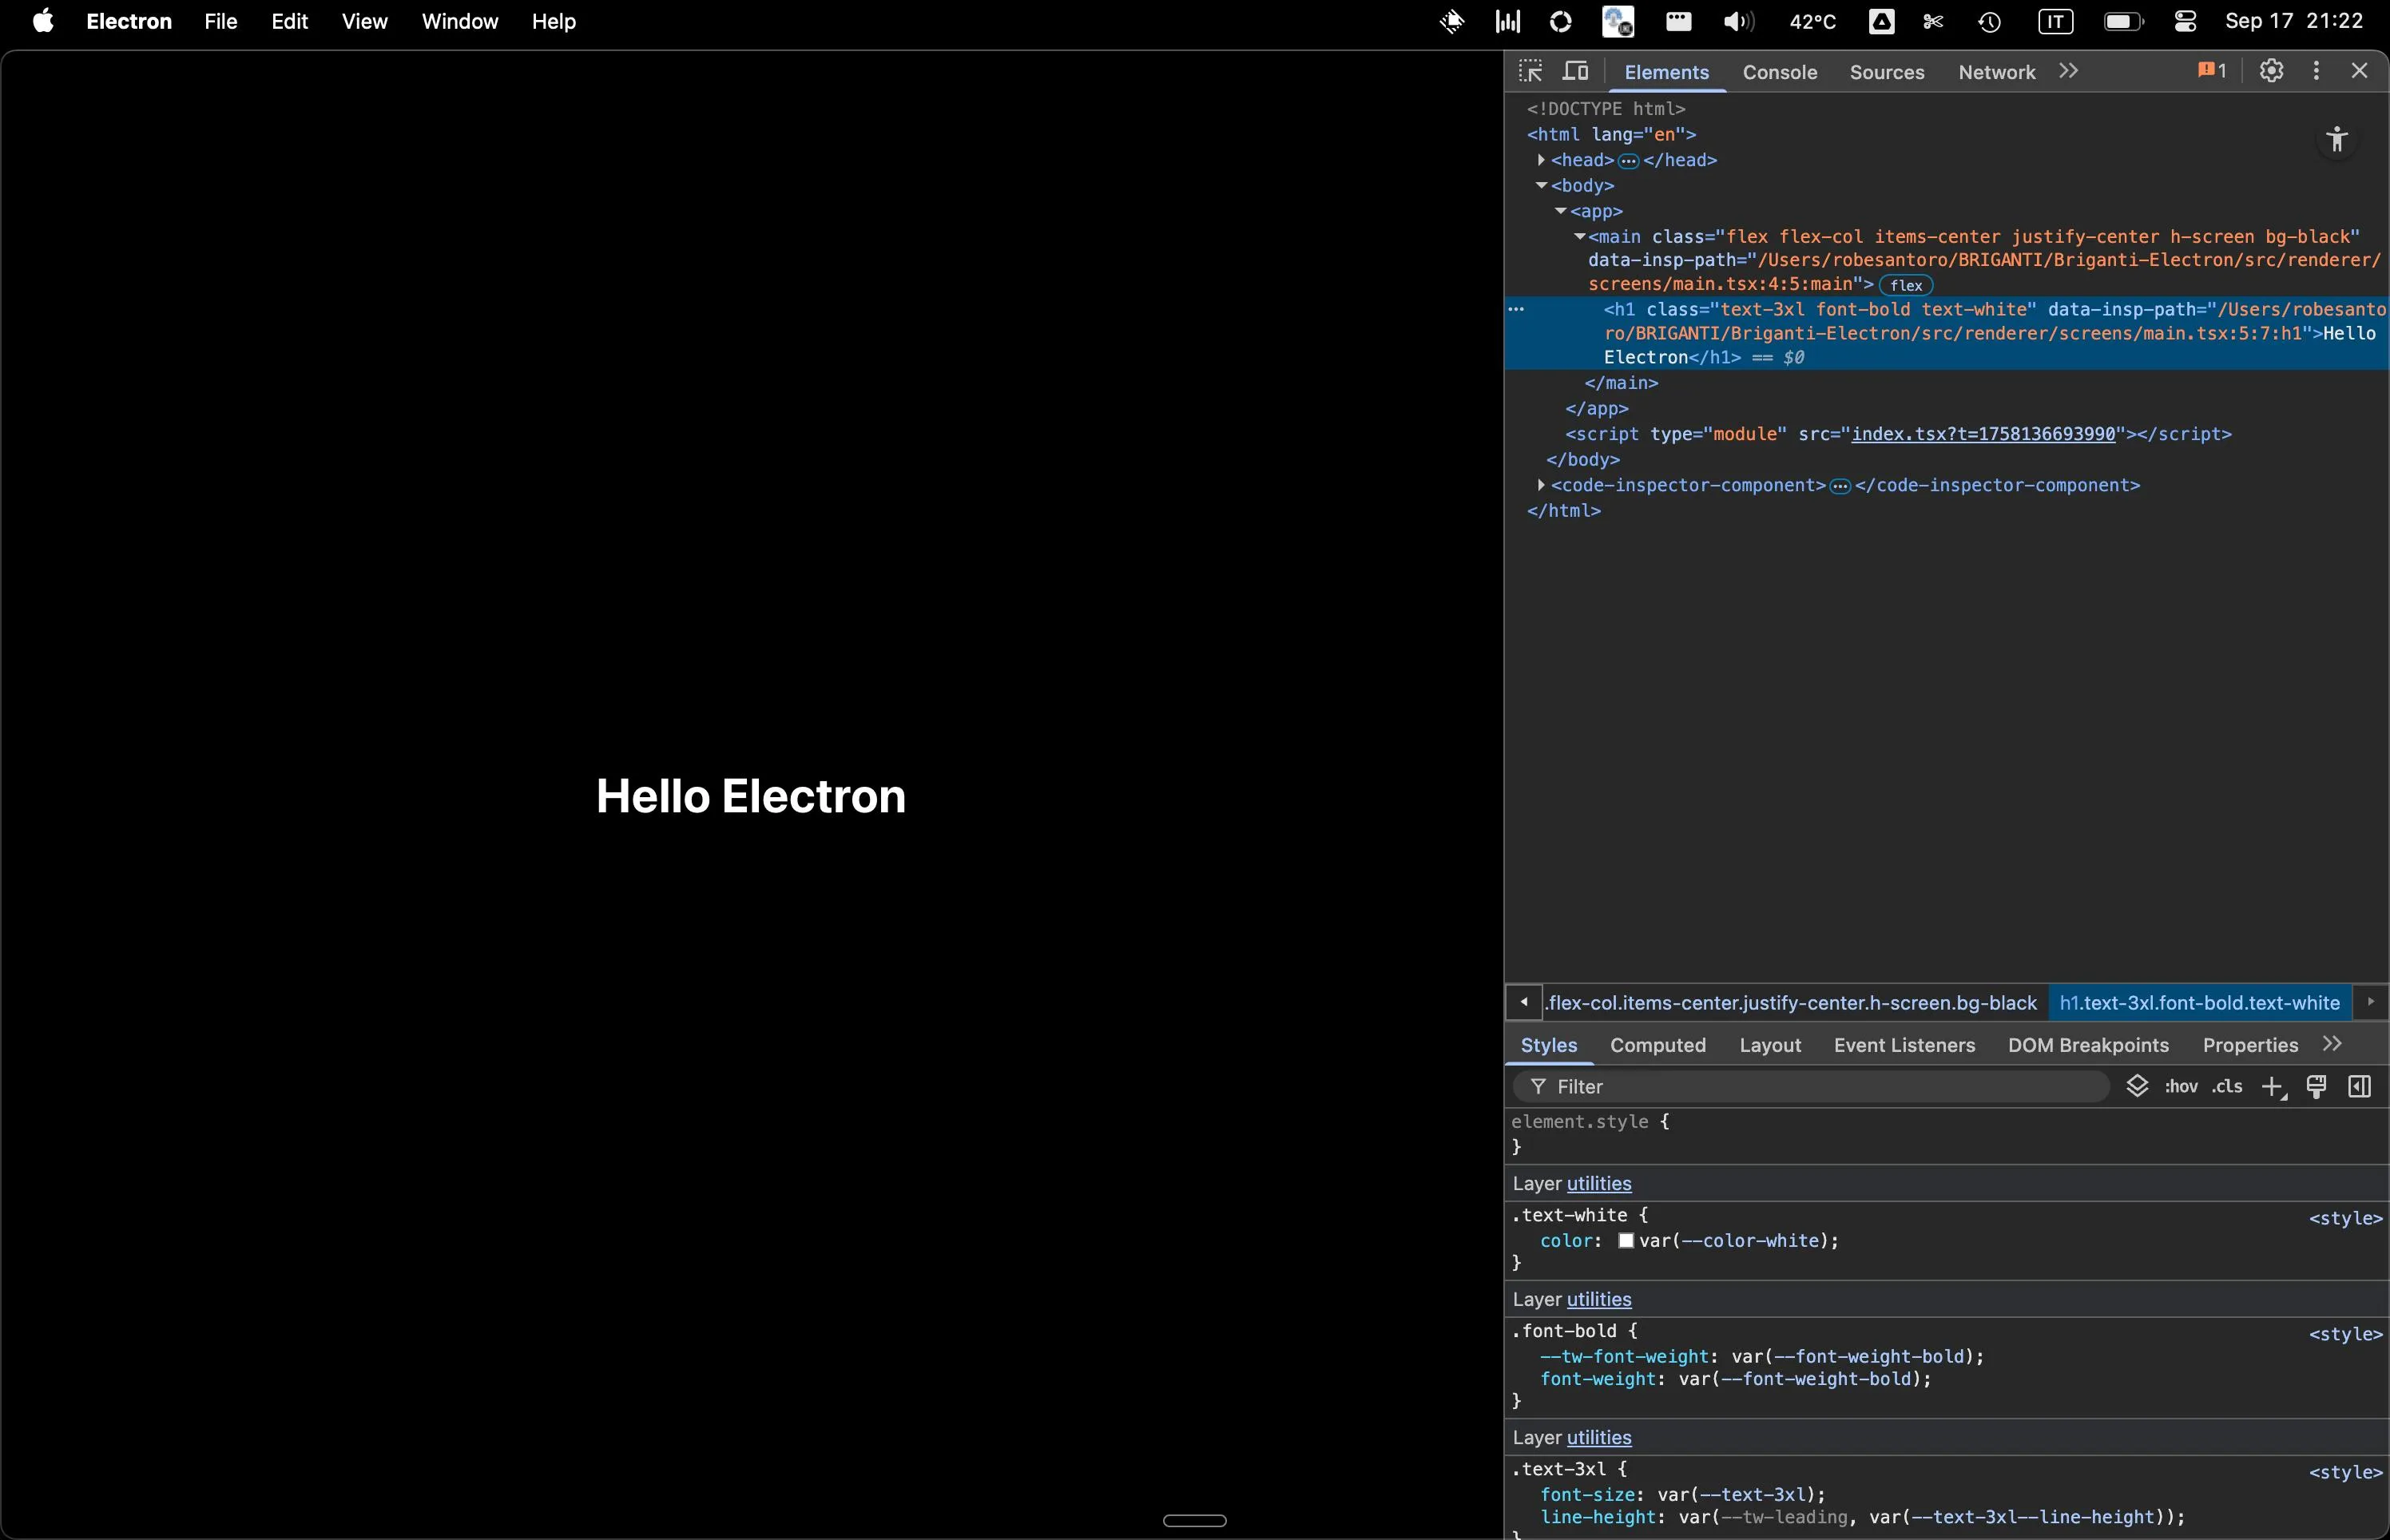Open the Window menu
The height and width of the screenshot is (1540, 2390).
click(x=459, y=21)
